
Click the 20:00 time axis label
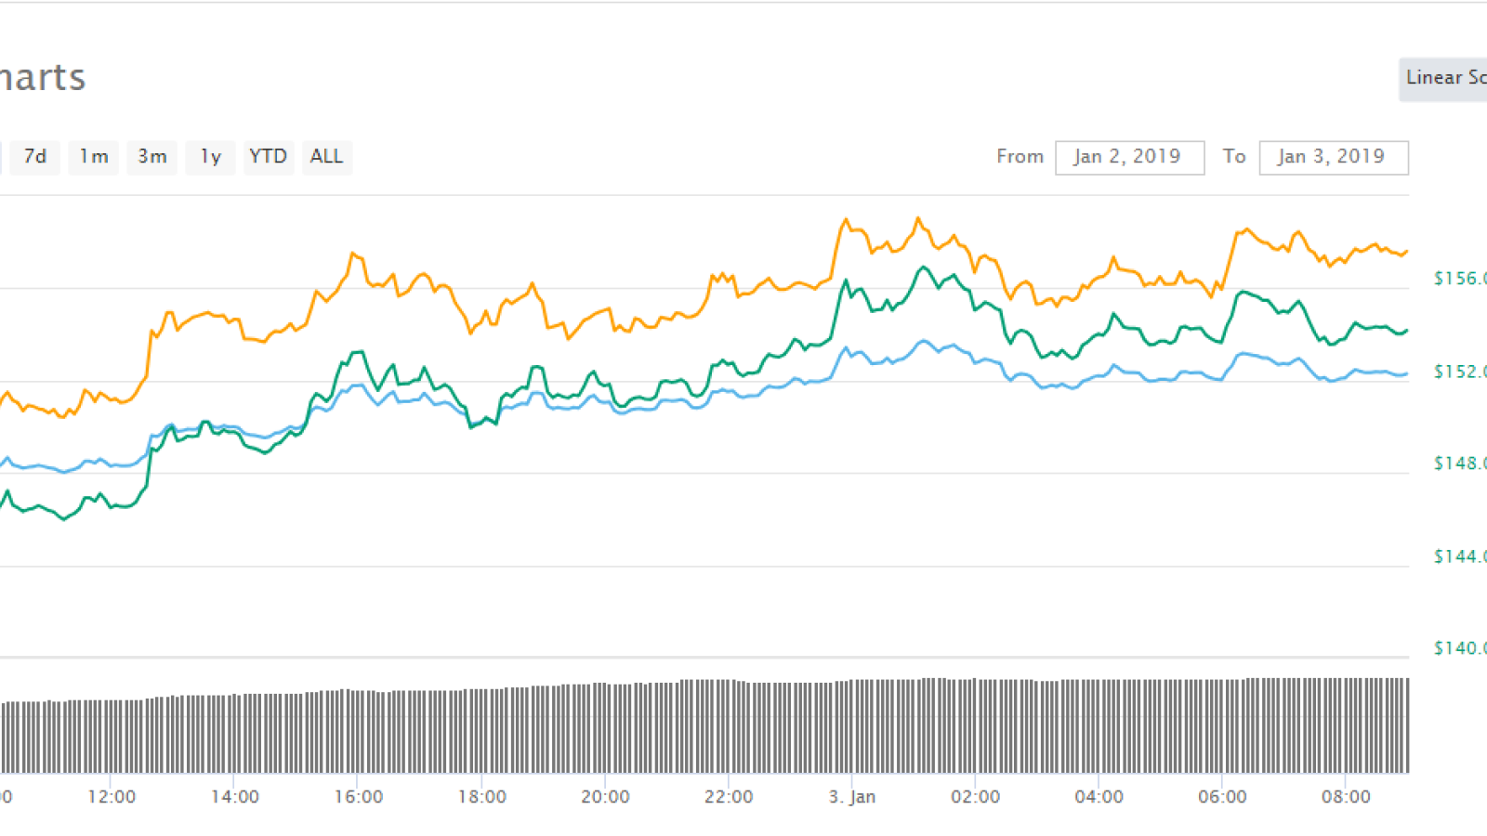(606, 797)
